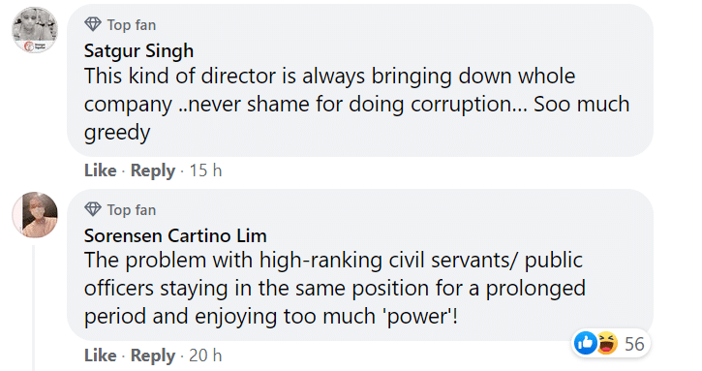Visit Satgur Singh's profile name link
702x371 pixels.
138,50
